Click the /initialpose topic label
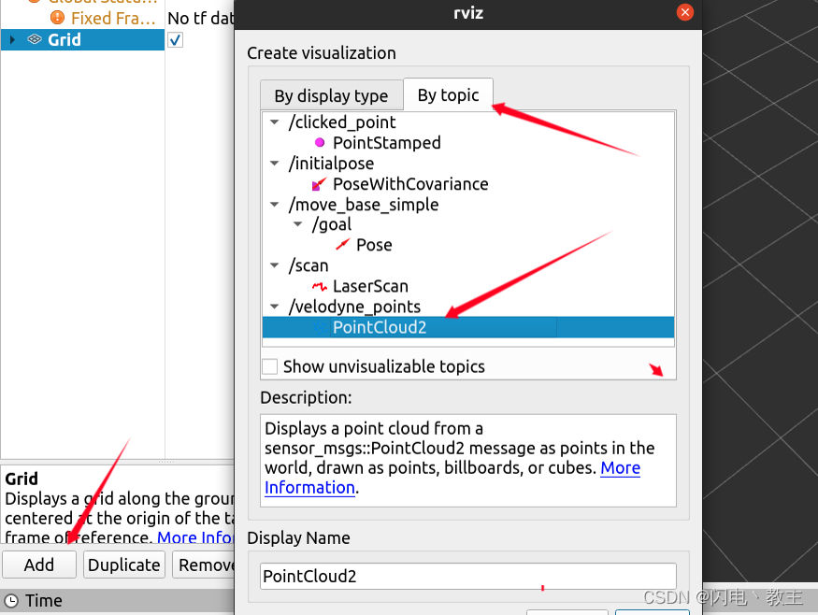Screen dimensions: 818x615 click(x=331, y=164)
